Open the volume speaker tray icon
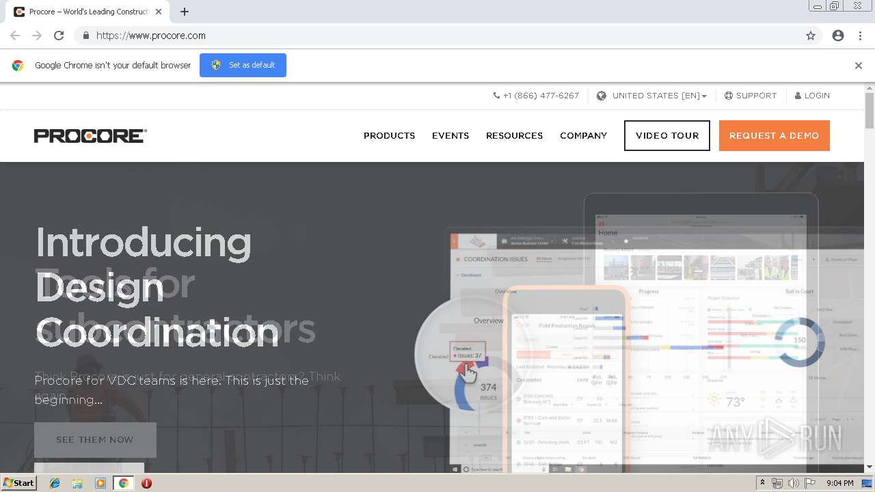Image resolution: width=875 pixels, height=492 pixels. coord(793,483)
